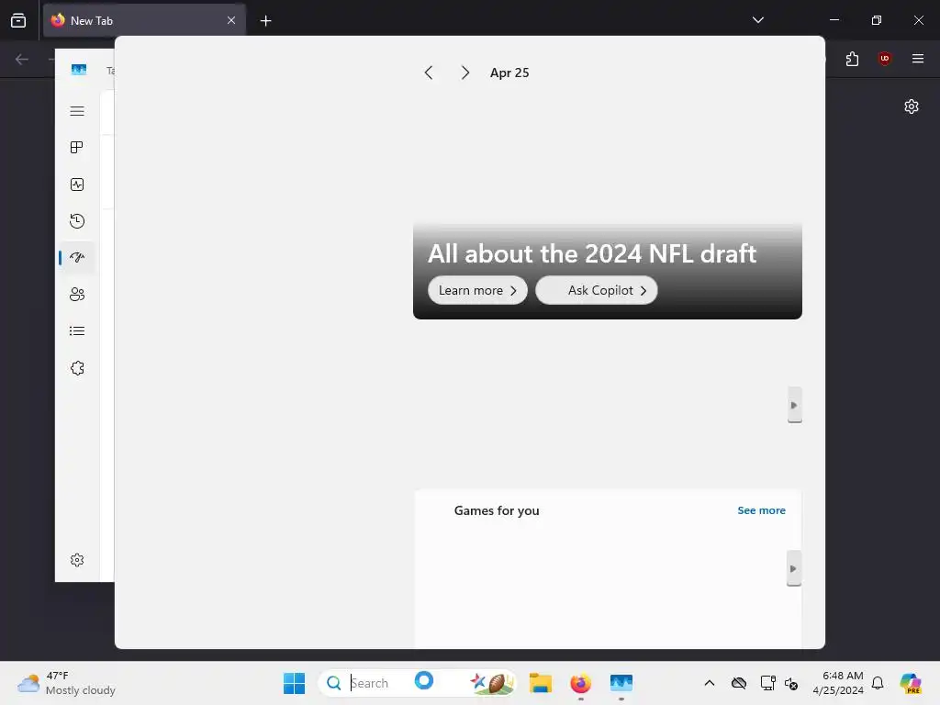Click network display tray icon
This screenshot has height=705, width=940.
pos(767,683)
